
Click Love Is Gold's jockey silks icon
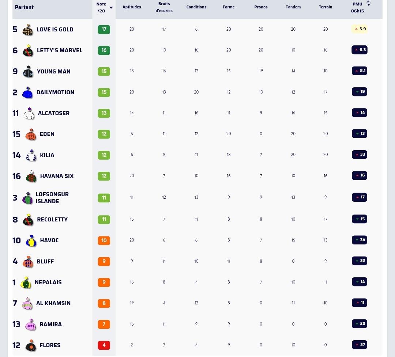pyautogui.click(x=28, y=30)
